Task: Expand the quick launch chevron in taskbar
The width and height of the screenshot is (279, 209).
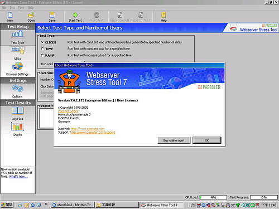Action: click(x=46, y=204)
